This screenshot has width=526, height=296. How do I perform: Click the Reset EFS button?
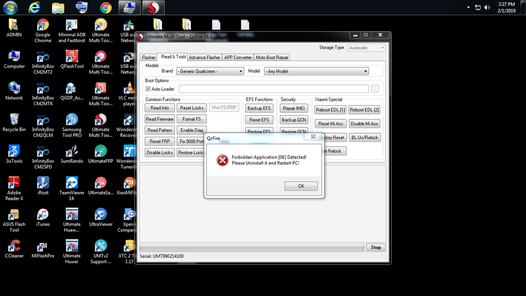pos(259,120)
